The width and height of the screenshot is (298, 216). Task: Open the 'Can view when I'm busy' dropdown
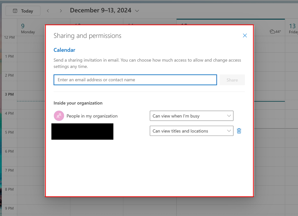pos(192,116)
